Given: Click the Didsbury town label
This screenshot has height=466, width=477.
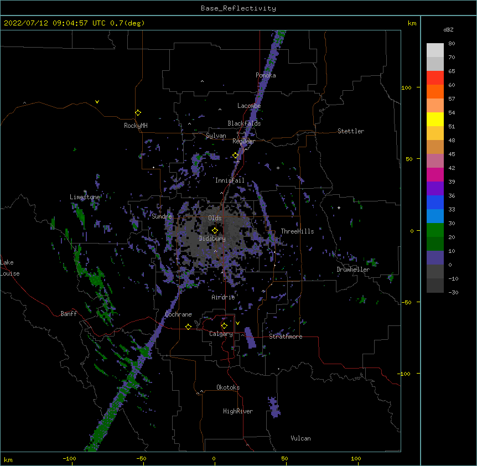Looking at the screenshot, I should pyautogui.click(x=212, y=239).
